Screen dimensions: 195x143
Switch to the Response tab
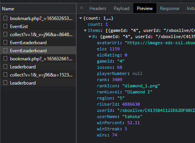(x=170, y=8)
